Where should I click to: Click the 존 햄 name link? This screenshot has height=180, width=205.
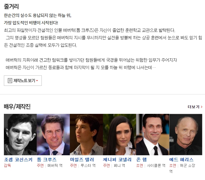(x=141, y=159)
